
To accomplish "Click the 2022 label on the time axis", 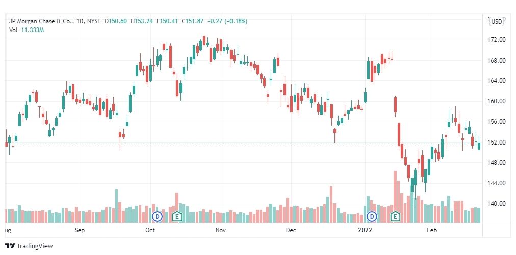I will point(365,230).
